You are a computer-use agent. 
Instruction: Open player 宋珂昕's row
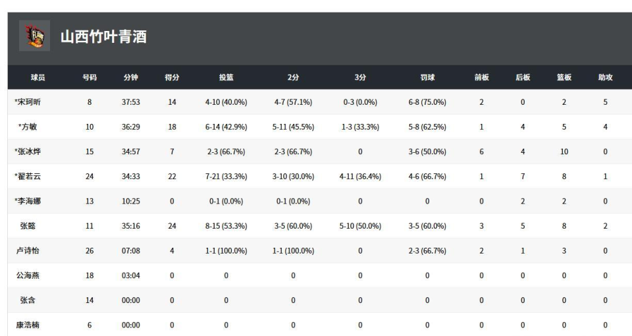click(30, 102)
